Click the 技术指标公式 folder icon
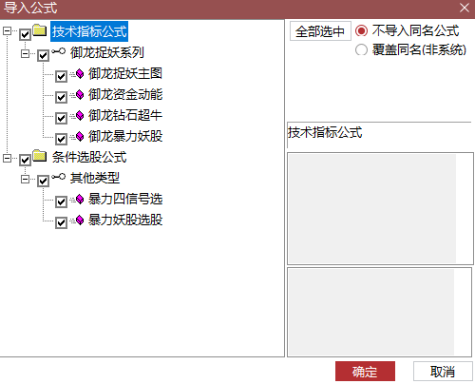The height and width of the screenshot is (384, 475). 40,30
